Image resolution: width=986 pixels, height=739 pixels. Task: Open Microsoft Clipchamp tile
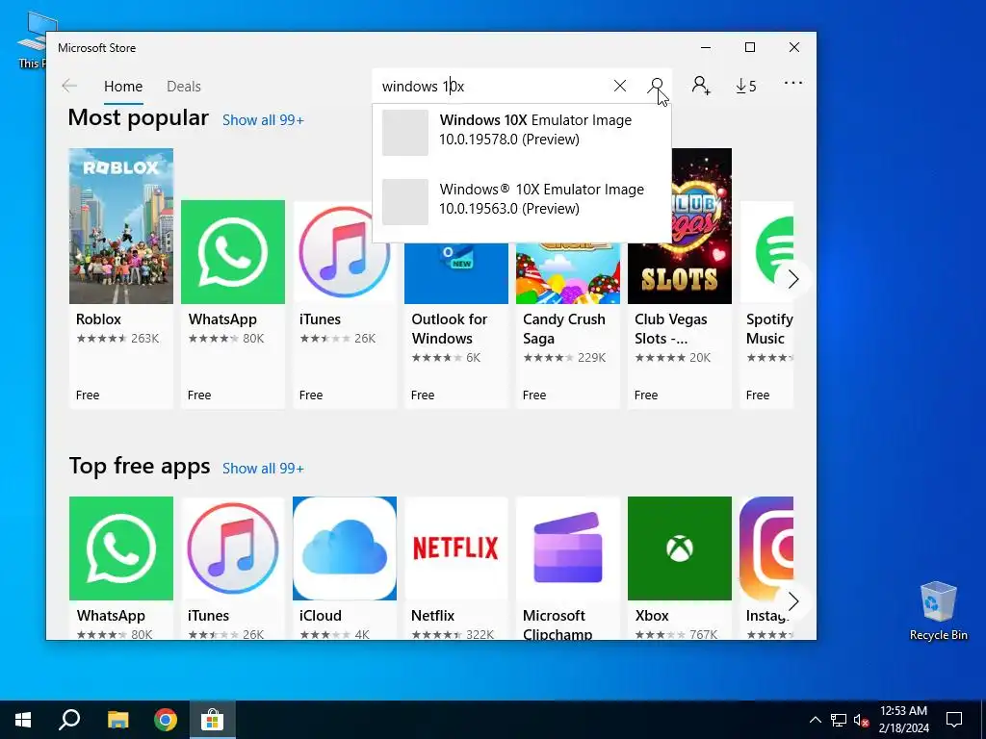[568, 568]
